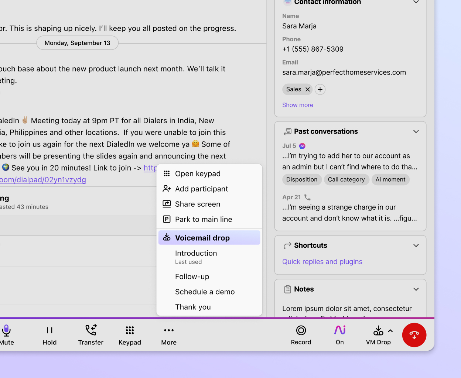
Task: Click the Messenger icon beside Jul 5
Action: (x=302, y=146)
